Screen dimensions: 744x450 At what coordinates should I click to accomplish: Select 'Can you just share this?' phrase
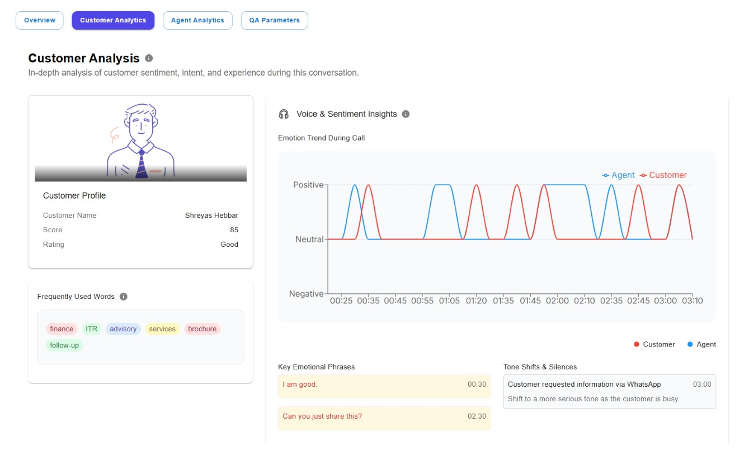pos(384,418)
